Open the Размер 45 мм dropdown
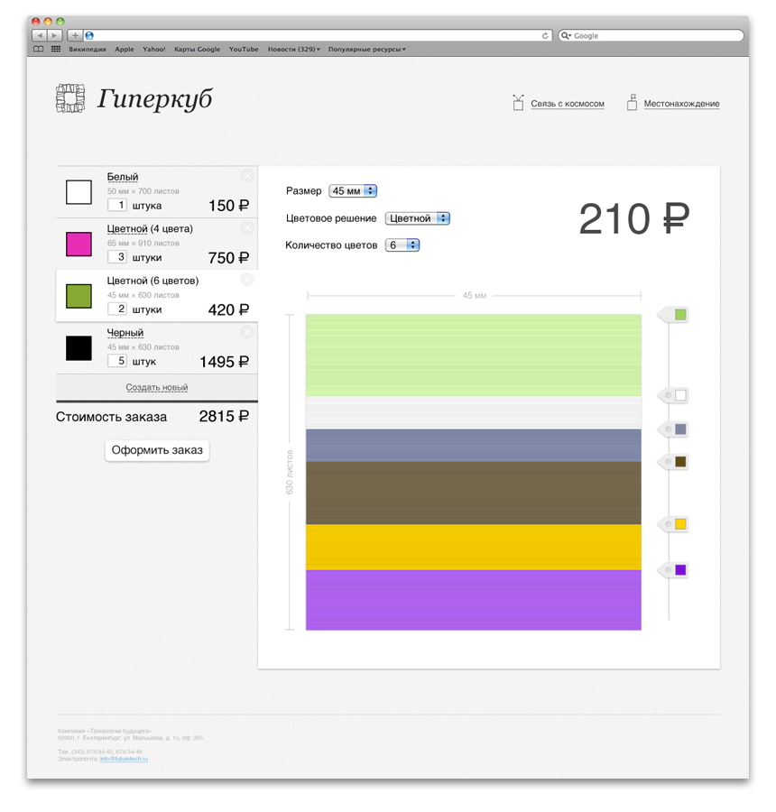The height and width of the screenshot is (812, 776). (353, 190)
